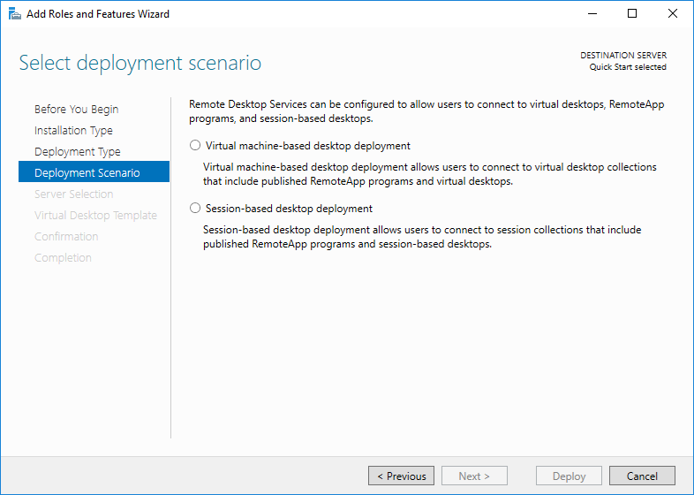Close the Add Roles and Features Wizard
The height and width of the screenshot is (495, 694).
point(672,14)
